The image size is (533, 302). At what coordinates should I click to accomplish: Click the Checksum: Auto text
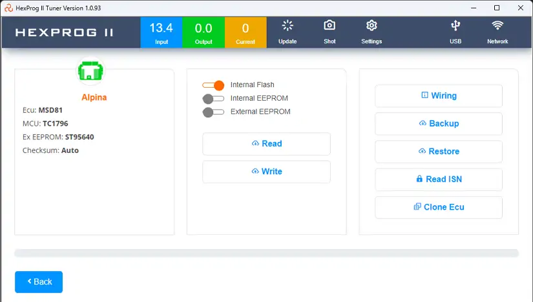click(x=50, y=150)
